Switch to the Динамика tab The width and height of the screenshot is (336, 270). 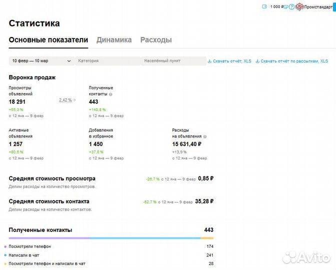click(114, 40)
